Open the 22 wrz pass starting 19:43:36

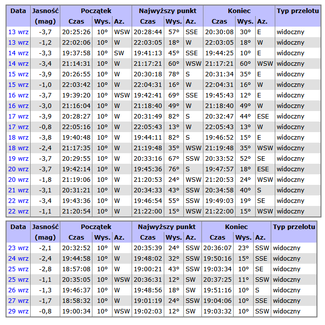18,201
